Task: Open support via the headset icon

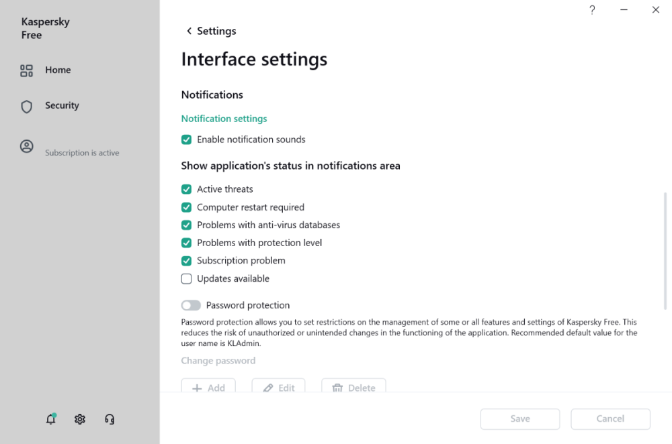Action: coord(110,419)
